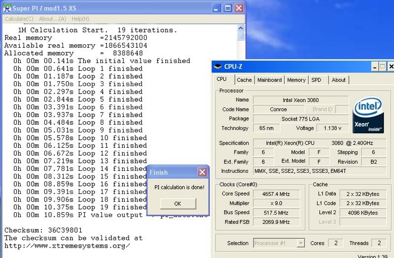Click the 'The initial value finished' line

pos(102,61)
